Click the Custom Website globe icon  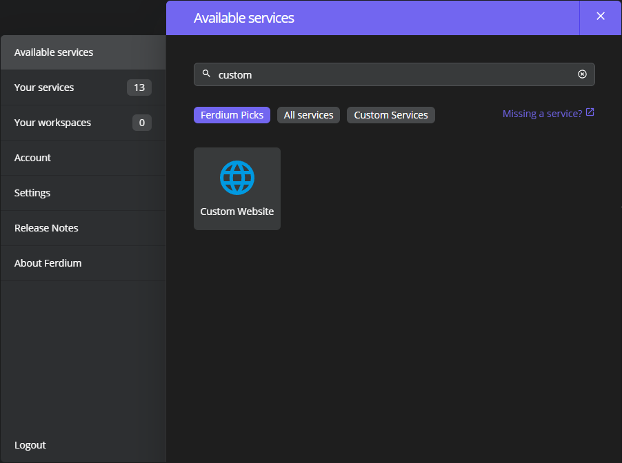(x=237, y=176)
